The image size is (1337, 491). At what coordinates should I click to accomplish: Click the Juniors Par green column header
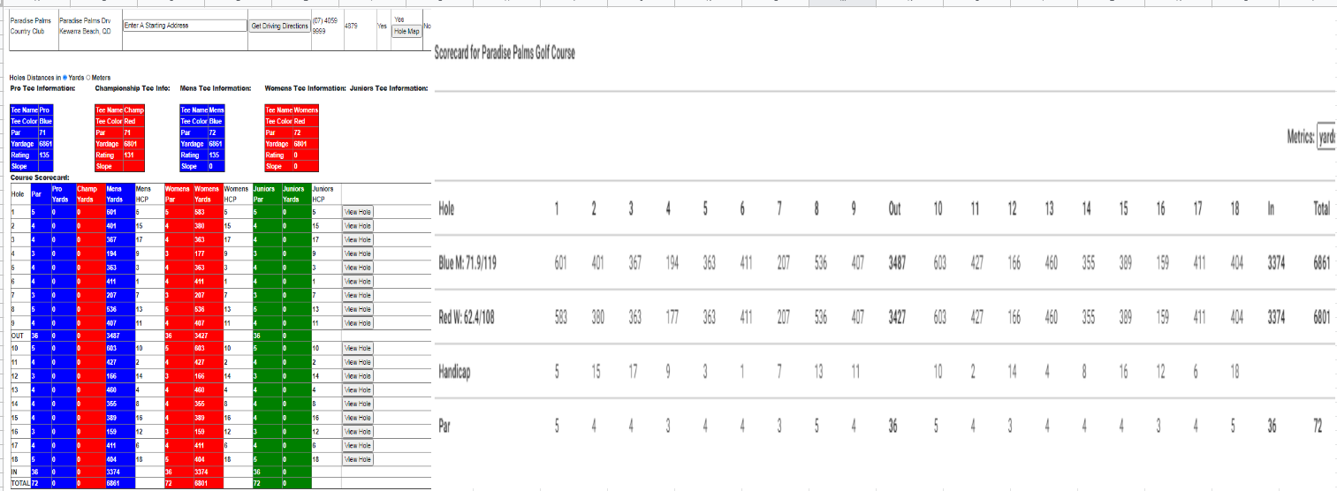[x=265, y=194]
